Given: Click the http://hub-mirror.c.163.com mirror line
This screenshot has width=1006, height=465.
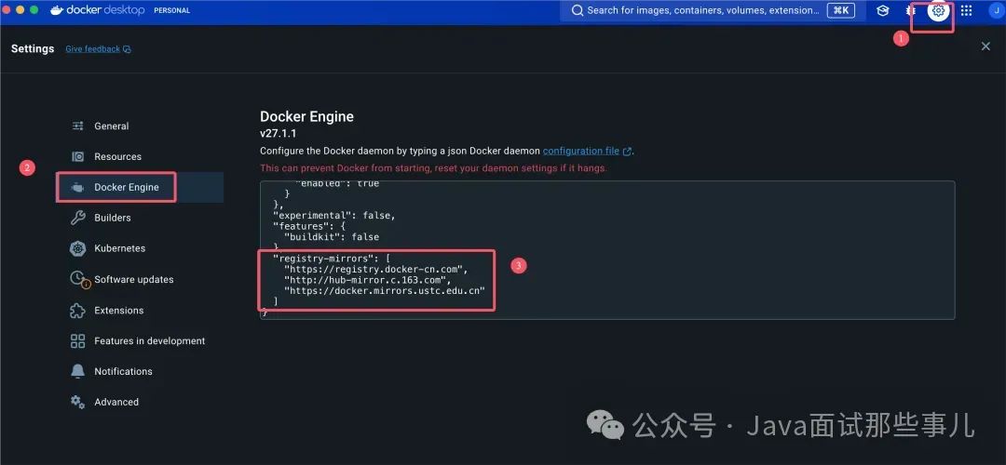Looking at the screenshot, I should pyautogui.click(x=368, y=280).
